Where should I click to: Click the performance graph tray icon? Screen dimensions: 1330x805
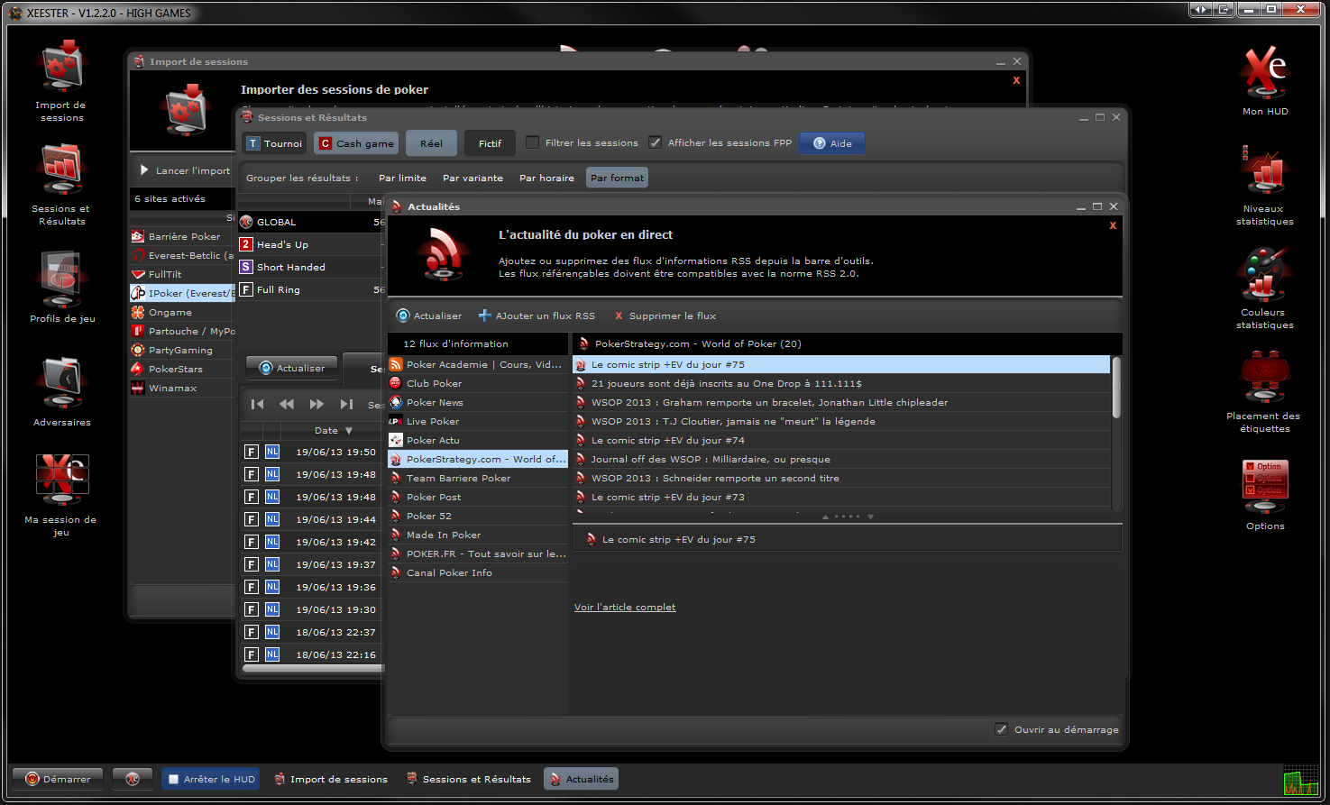[x=1300, y=781]
